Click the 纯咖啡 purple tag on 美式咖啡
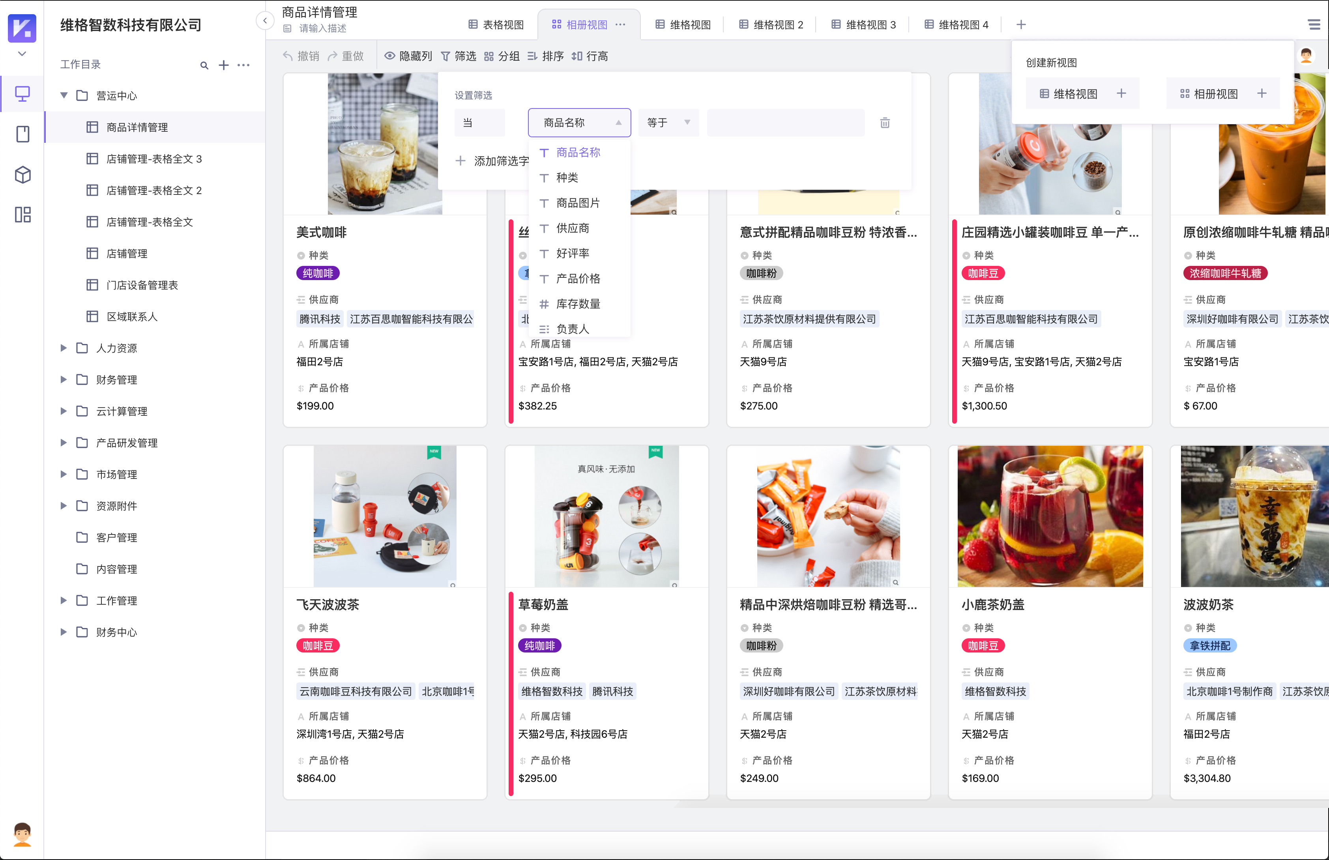Image resolution: width=1329 pixels, height=860 pixels. pyautogui.click(x=318, y=274)
